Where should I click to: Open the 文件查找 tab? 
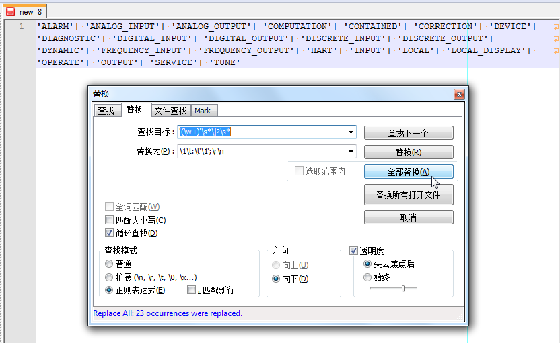(170, 111)
